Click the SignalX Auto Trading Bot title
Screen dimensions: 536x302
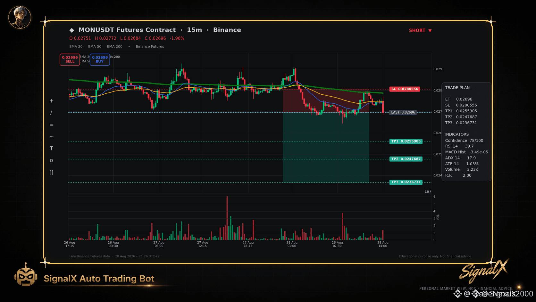pyautogui.click(x=99, y=279)
